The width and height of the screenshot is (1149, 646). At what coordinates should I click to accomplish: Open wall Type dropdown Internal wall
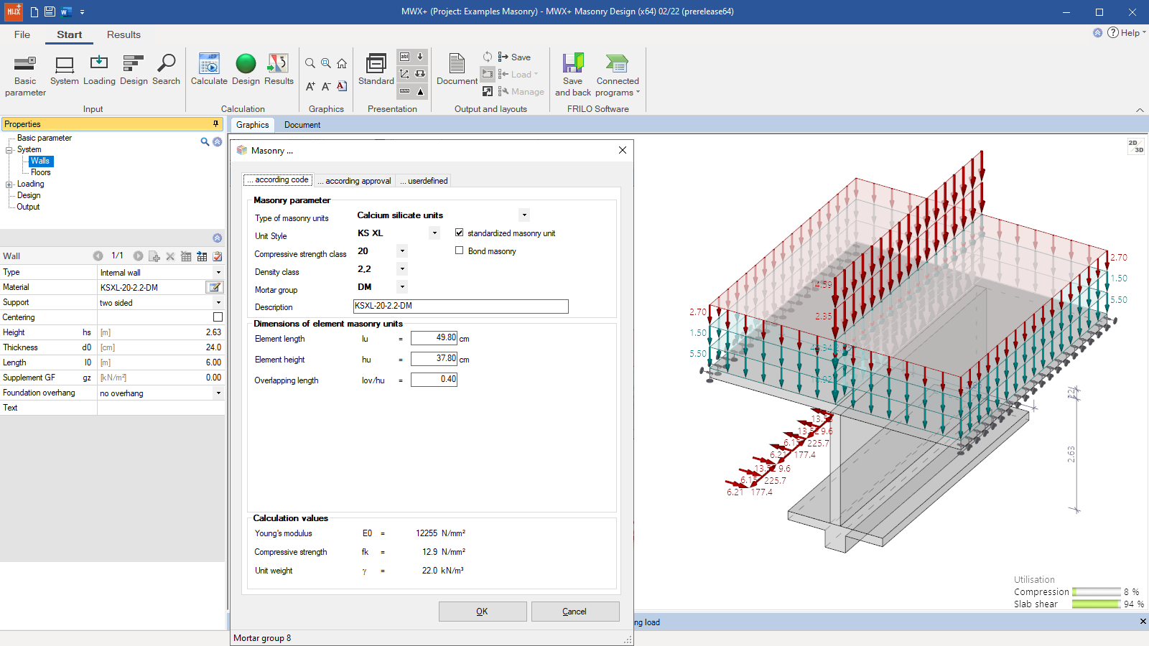pyautogui.click(x=218, y=273)
